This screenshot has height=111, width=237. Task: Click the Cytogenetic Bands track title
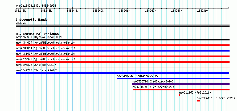click(32, 20)
